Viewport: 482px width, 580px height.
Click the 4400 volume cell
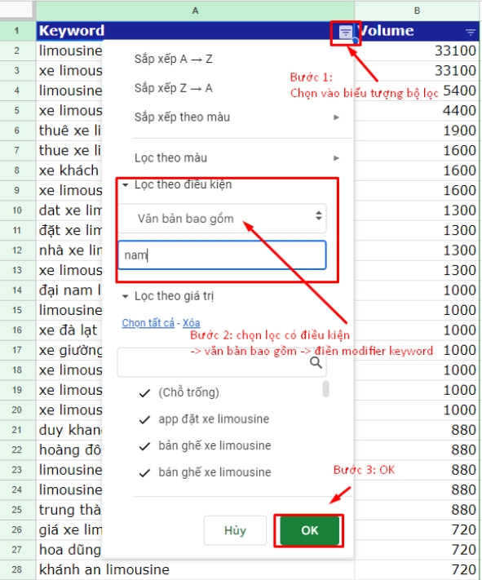click(x=417, y=111)
